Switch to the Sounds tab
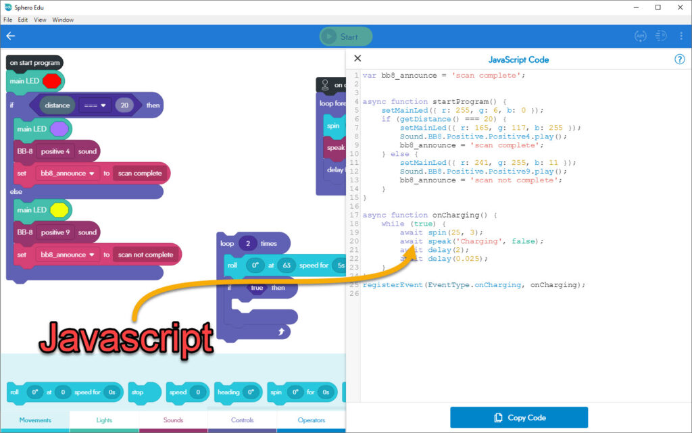Viewport: 692px width, 433px height. coord(173,420)
